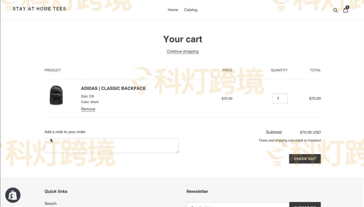Image resolution: width=364 pixels, height=207 pixels.
Task: Focus the quantity field showing 1
Action: click(280, 98)
